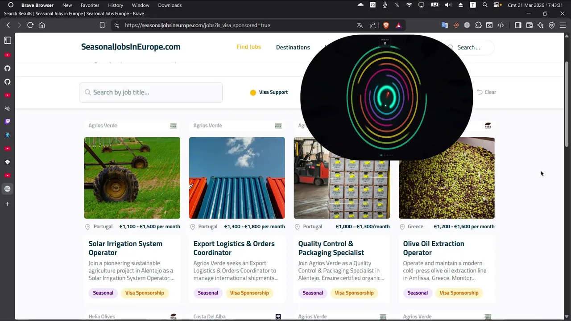Screen dimensions: 571x321
Task: Open the Brave hamburger main menu
Action: (563, 25)
